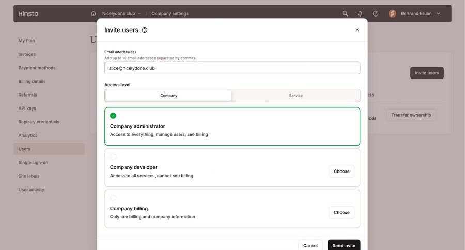Select Company administrator radio option
The width and height of the screenshot is (465, 250).
(113, 116)
